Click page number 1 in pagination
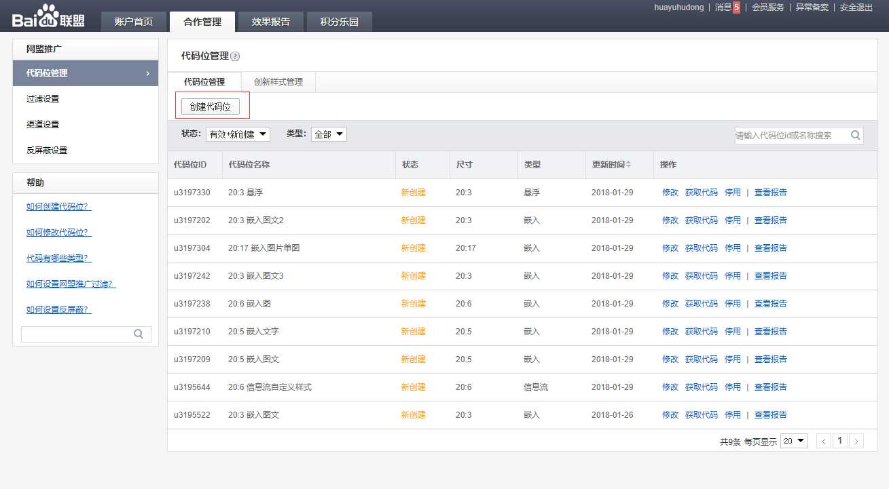 tap(840, 441)
